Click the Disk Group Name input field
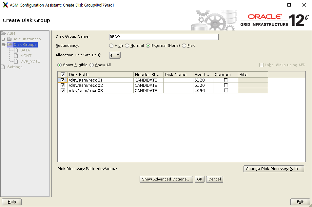The image size is (312, 207). pyautogui.click(x=164, y=37)
